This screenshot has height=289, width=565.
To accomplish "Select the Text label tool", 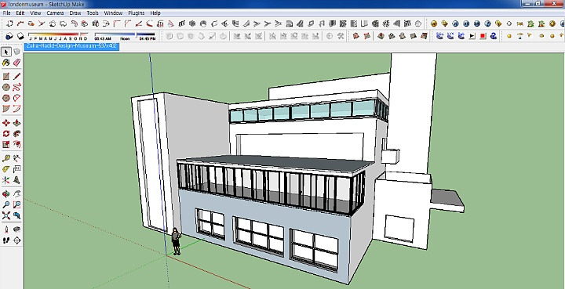I will coord(17,169).
